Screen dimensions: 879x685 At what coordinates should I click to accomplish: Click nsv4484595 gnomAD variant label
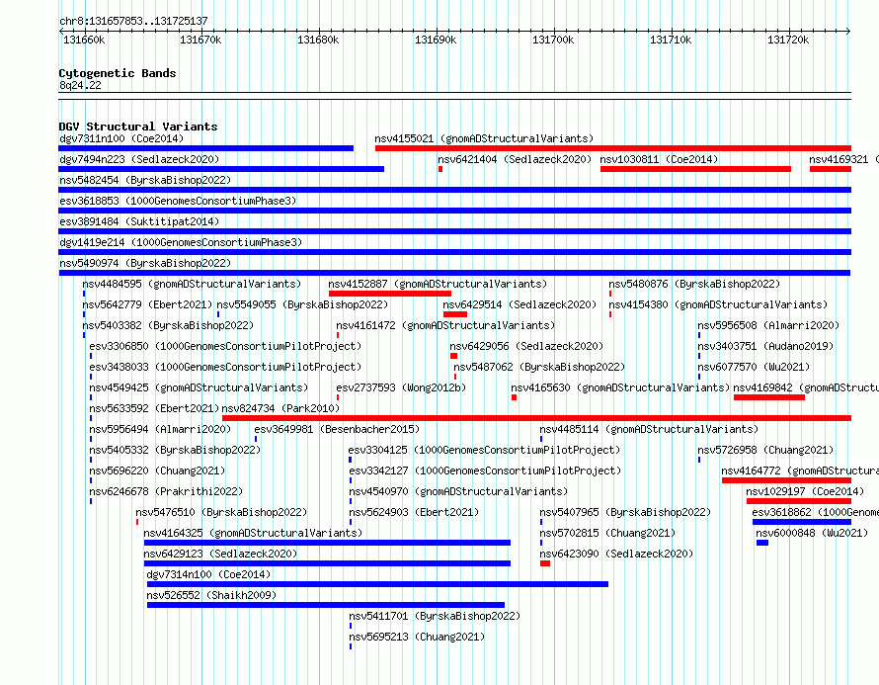pos(192,284)
